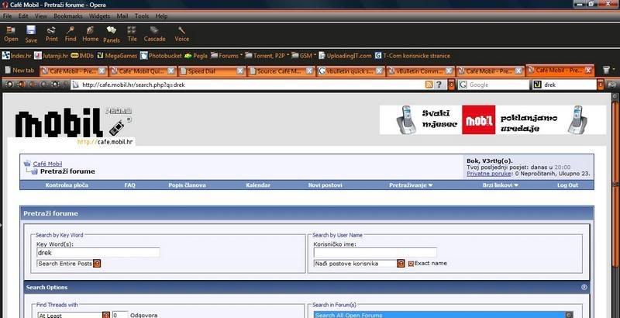This screenshot has height=318, width=620.
Task: Go to Home via toolbar icon
Action: pos(91,34)
